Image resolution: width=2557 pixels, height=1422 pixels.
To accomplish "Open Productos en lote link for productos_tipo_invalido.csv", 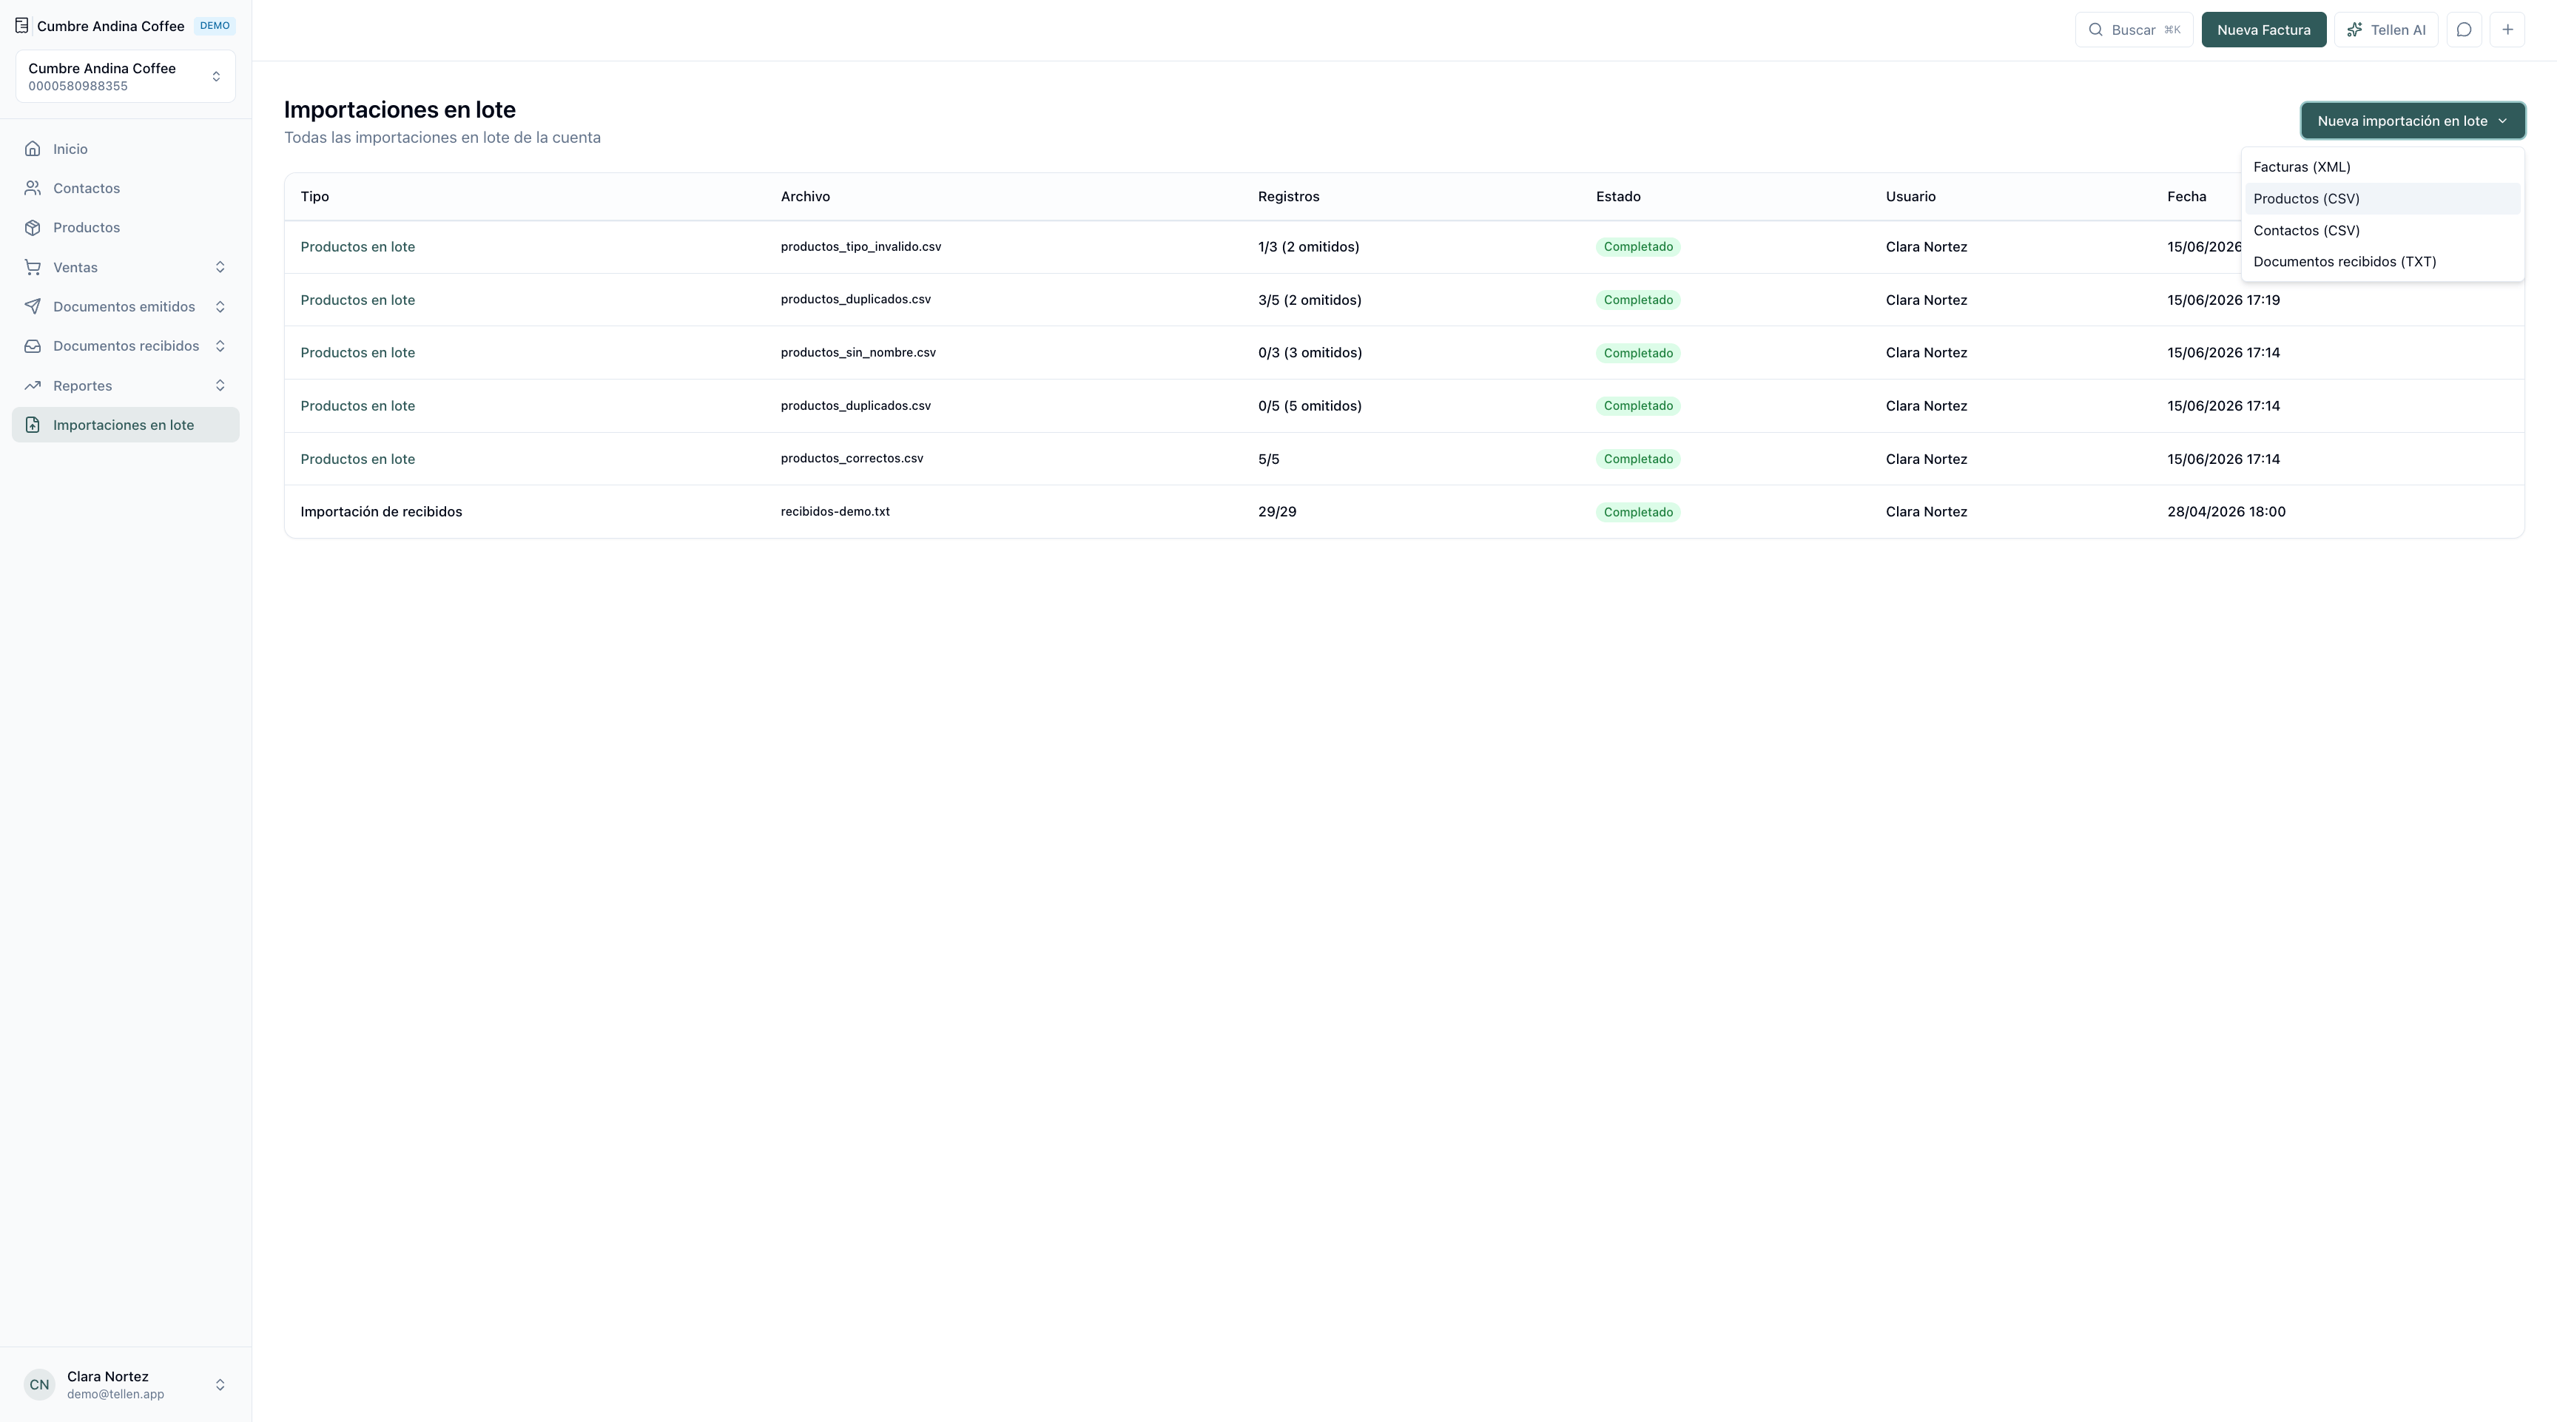I will click(x=357, y=247).
